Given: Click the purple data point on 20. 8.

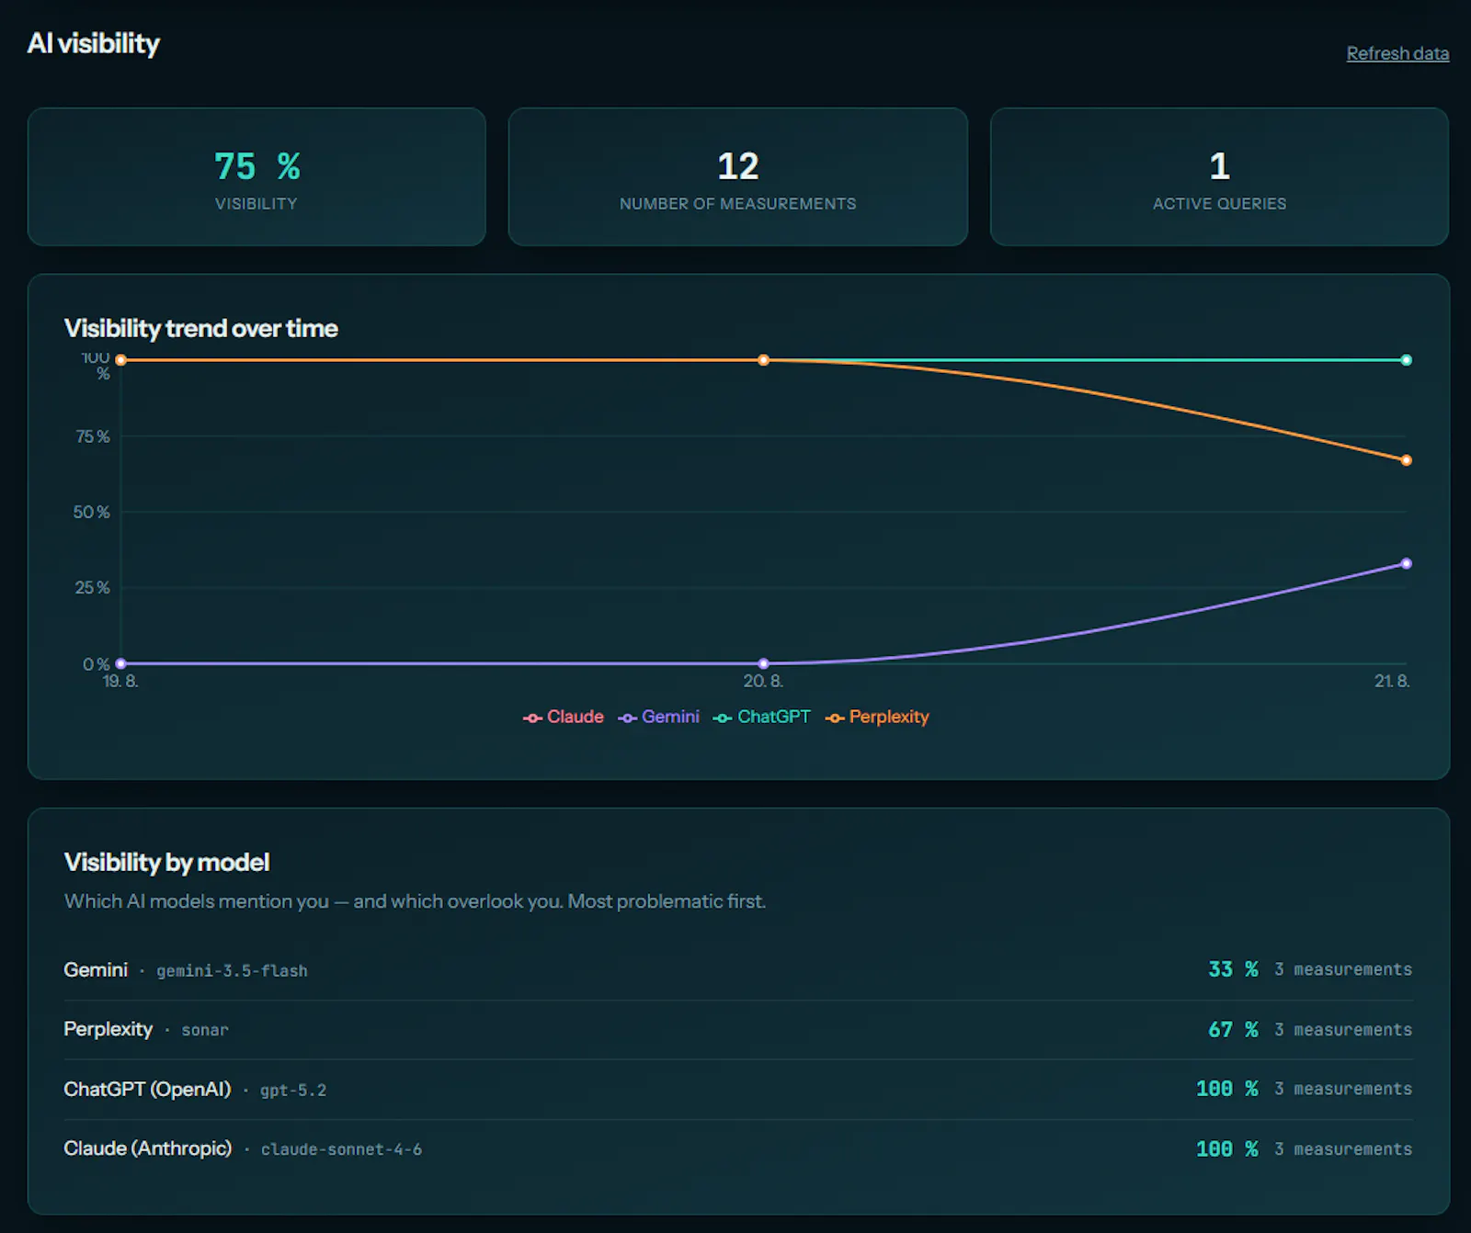Looking at the screenshot, I should tap(763, 663).
